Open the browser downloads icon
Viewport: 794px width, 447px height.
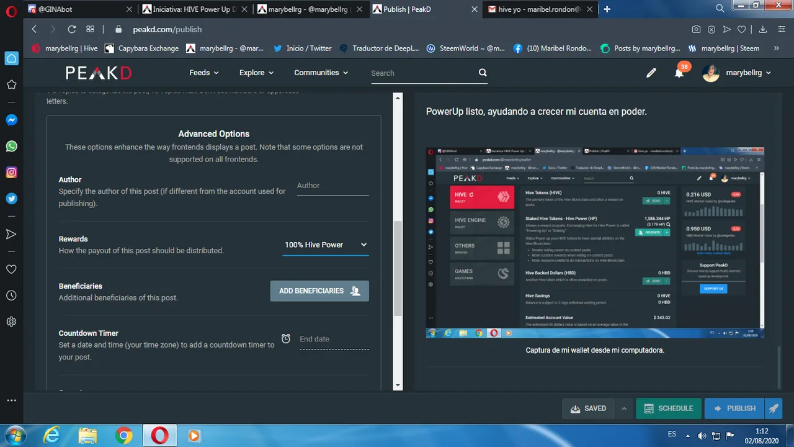pos(763,29)
